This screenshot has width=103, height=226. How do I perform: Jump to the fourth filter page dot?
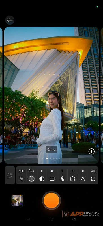pos(53,158)
